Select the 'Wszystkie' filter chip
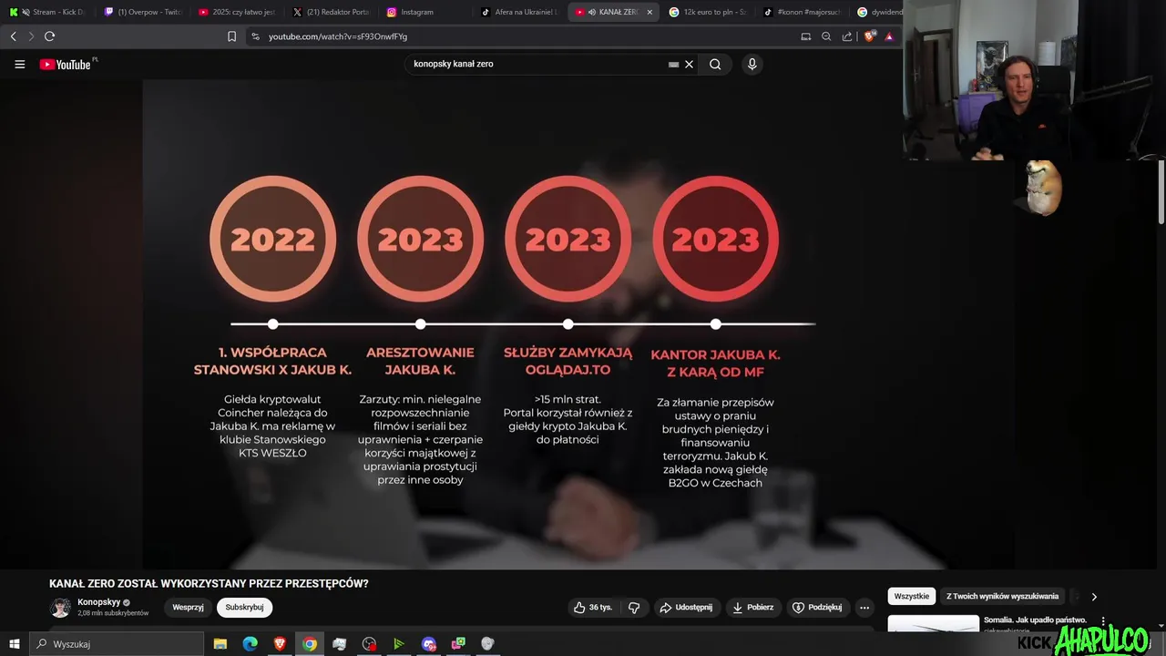The width and height of the screenshot is (1166, 656). [912, 596]
